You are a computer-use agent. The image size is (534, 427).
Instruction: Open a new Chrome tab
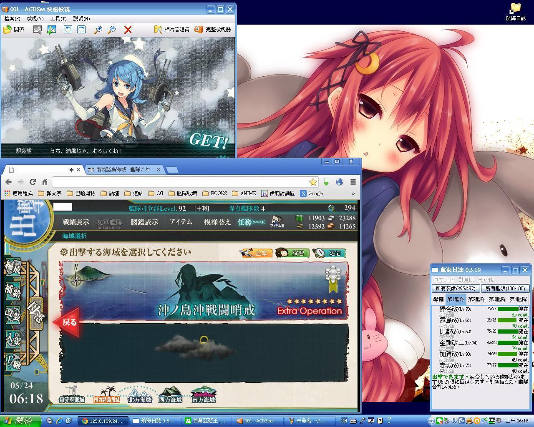pos(172,170)
